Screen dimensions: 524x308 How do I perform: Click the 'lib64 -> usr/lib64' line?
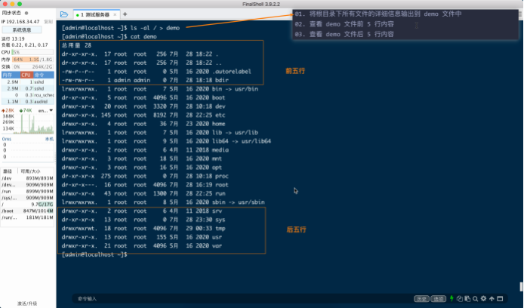(166, 141)
